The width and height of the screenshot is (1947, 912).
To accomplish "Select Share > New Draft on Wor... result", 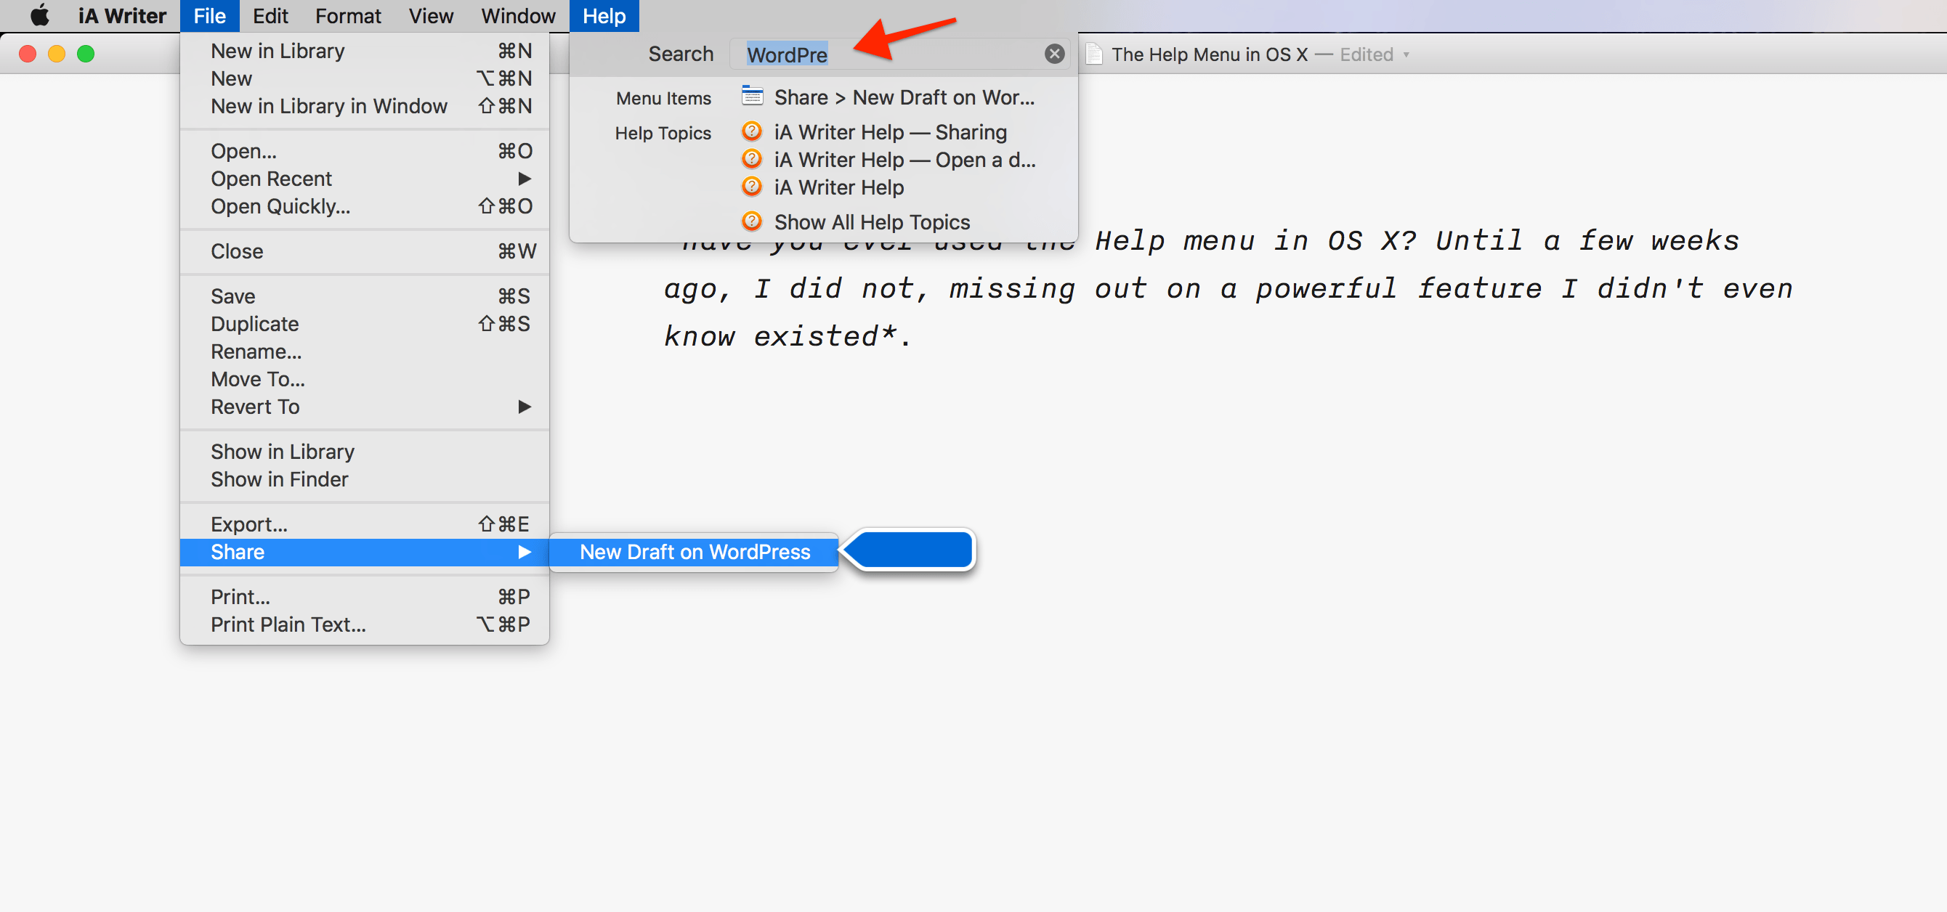I will click(x=903, y=97).
